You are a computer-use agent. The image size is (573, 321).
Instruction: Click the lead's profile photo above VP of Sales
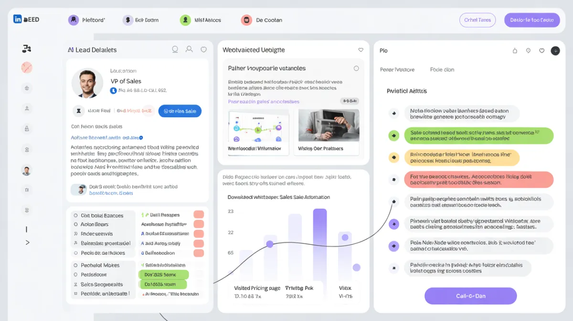pos(87,83)
